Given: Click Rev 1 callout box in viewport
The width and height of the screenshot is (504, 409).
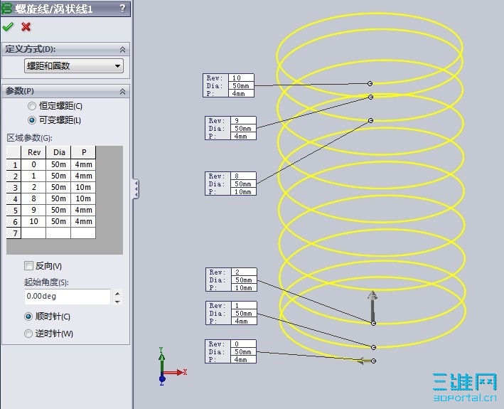Looking at the screenshot, I should pos(231,313).
